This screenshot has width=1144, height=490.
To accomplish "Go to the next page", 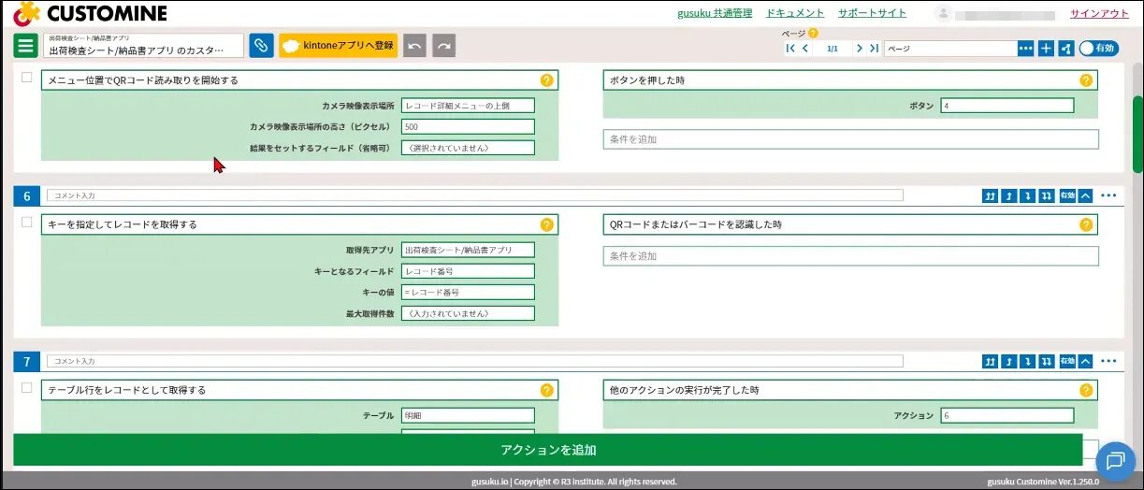I will coord(860,49).
